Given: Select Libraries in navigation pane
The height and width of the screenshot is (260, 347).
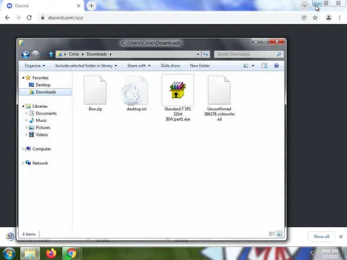Looking at the screenshot, I should [x=40, y=106].
